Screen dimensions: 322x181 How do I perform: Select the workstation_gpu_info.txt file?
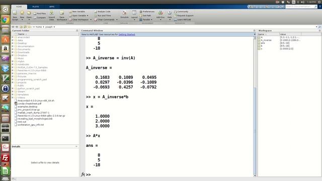coord(31,125)
